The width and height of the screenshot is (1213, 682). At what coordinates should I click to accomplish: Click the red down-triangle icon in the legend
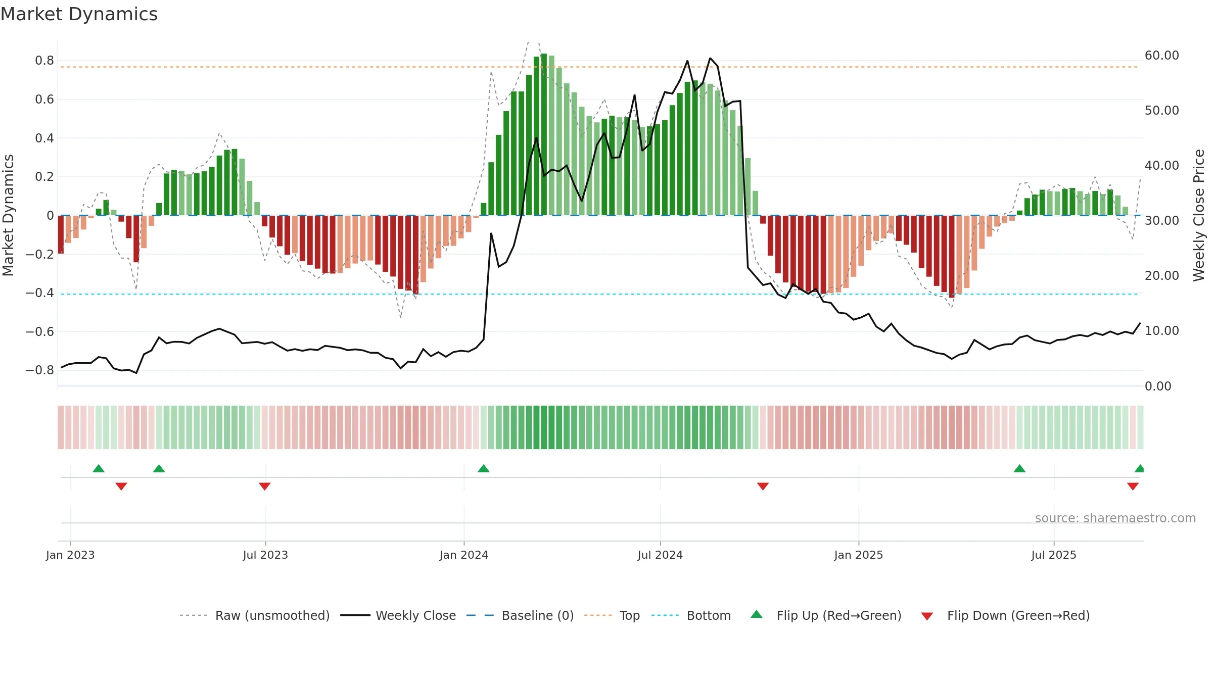(927, 616)
